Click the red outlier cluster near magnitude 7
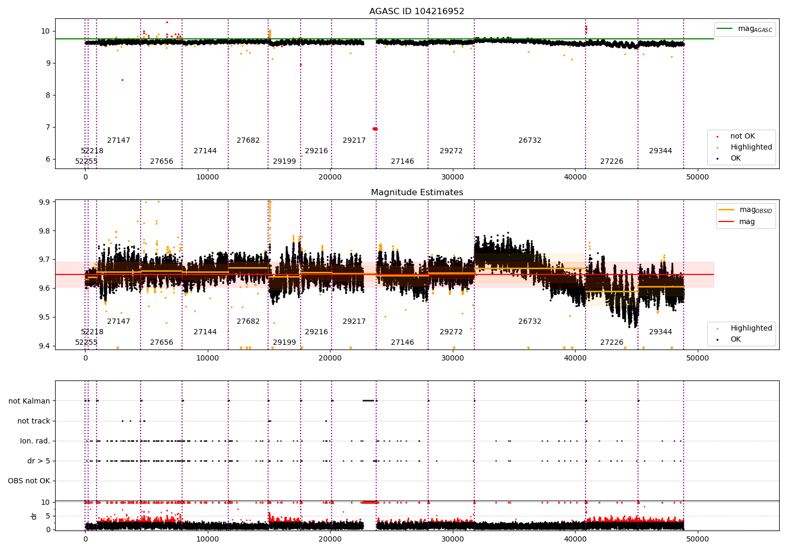 tap(375, 129)
